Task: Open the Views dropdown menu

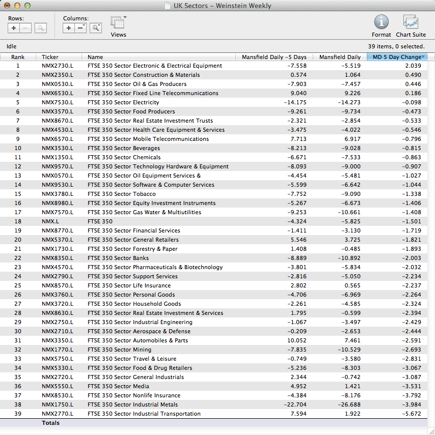Action: tap(119, 23)
